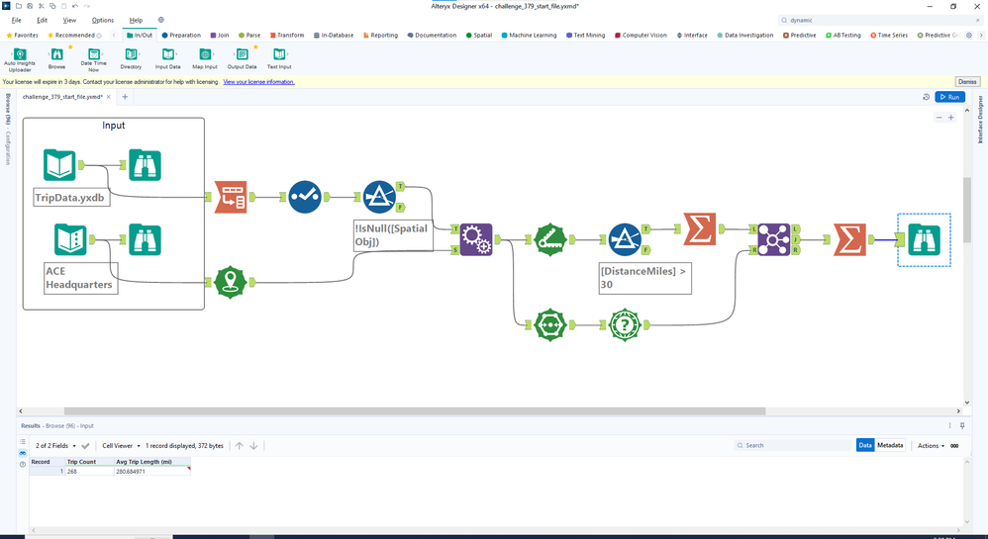Click the globe icon next to Help

point(160,20)
